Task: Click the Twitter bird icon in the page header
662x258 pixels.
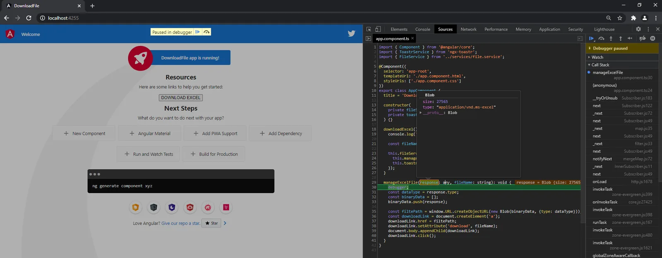Action: point(352,34)
